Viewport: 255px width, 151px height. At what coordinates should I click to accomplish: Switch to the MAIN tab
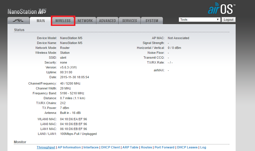click(x=41, y=21)
